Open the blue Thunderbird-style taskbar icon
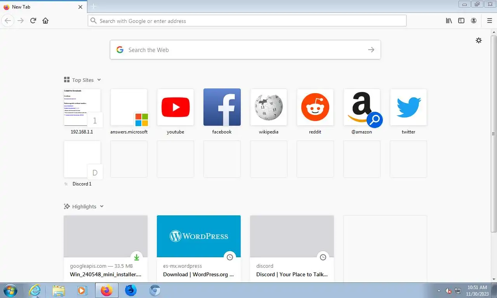This screenshot has width=497, height=298. click(x=131, y=290)
